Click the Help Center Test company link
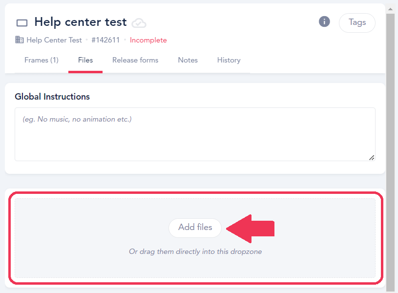The image size is (398, 293). click(54, 40)
